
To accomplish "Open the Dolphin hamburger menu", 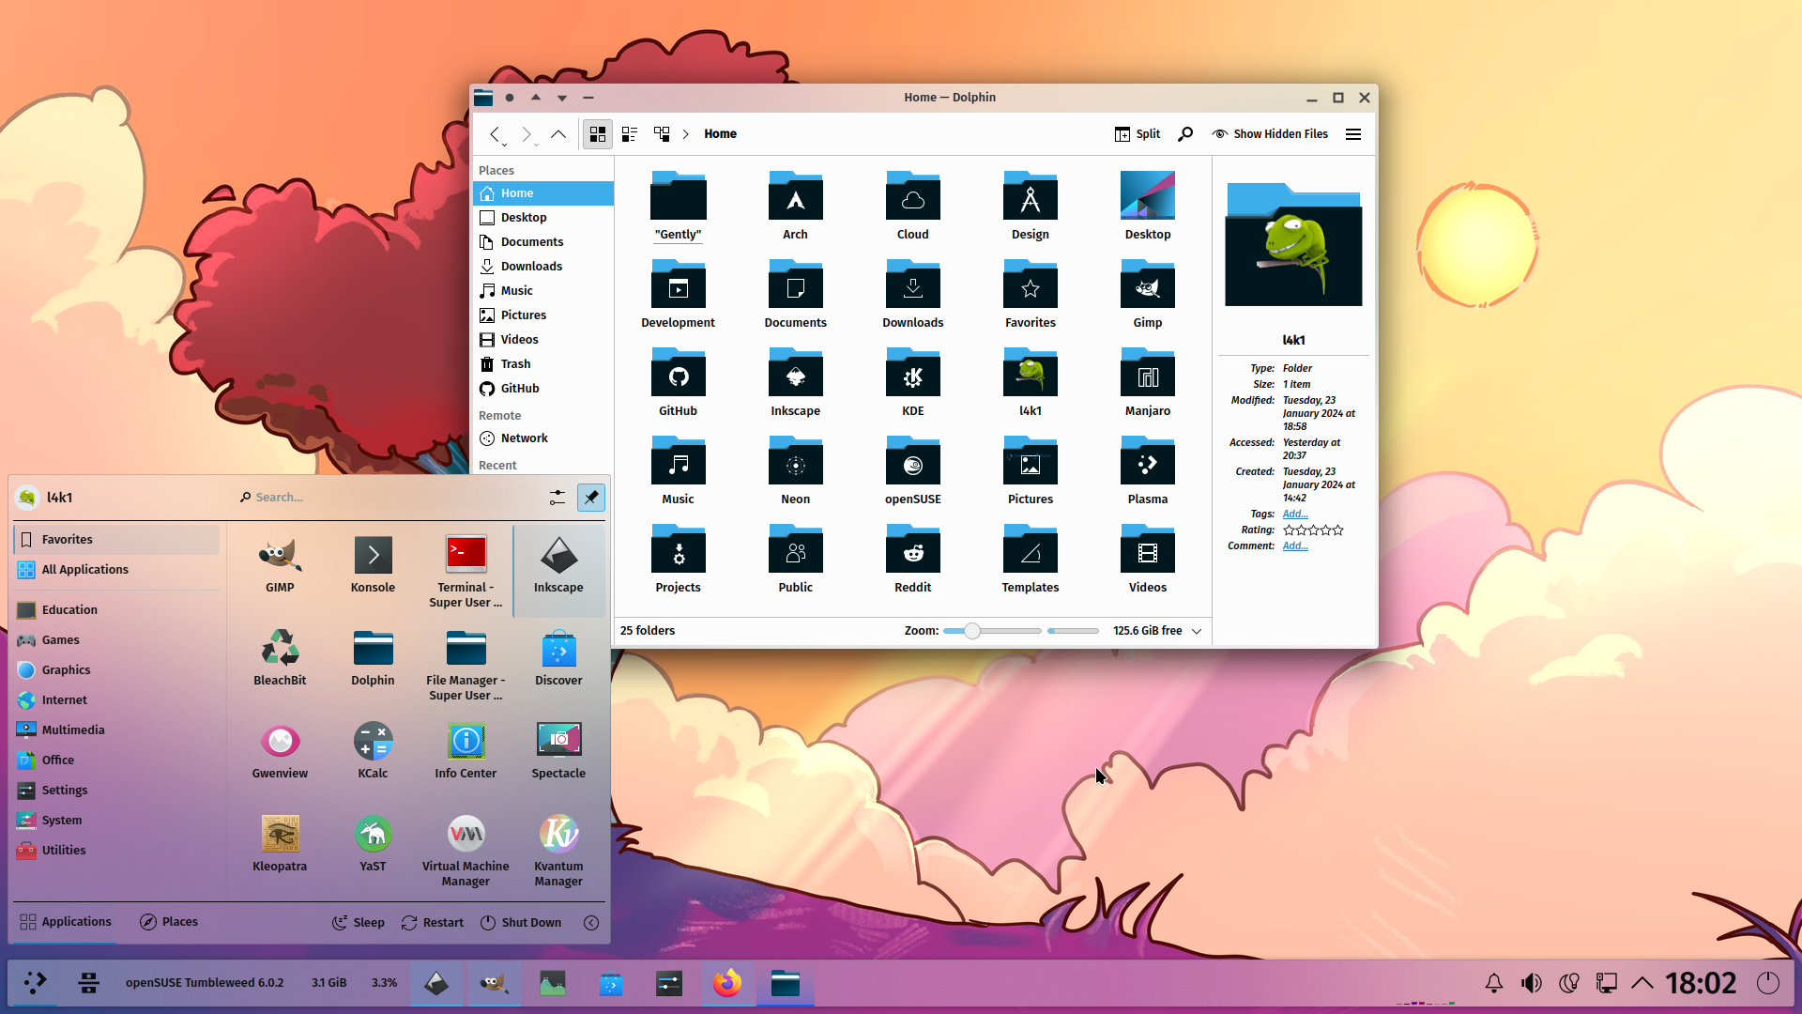I will [1353, 134].
